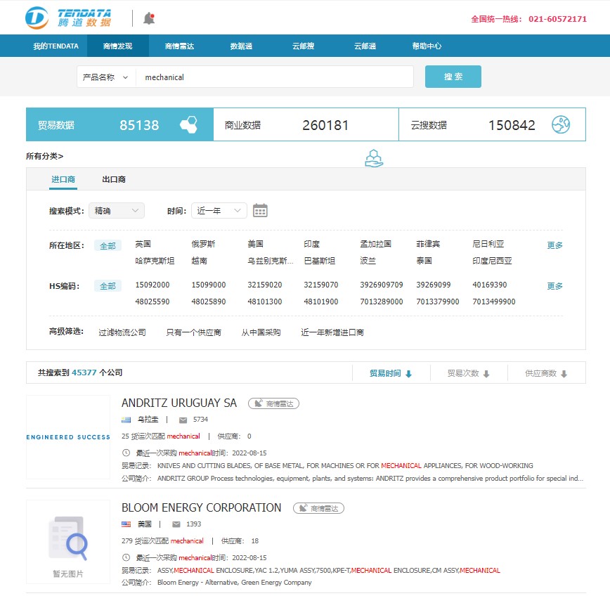Switch to 进口商 tab

coord(63,180)
